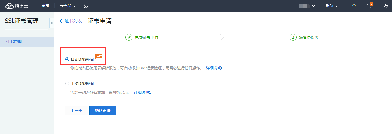Open 详细说明 link for automatic DNS verification
This screenshot has width=392, height=134.
tap(215, 68)
